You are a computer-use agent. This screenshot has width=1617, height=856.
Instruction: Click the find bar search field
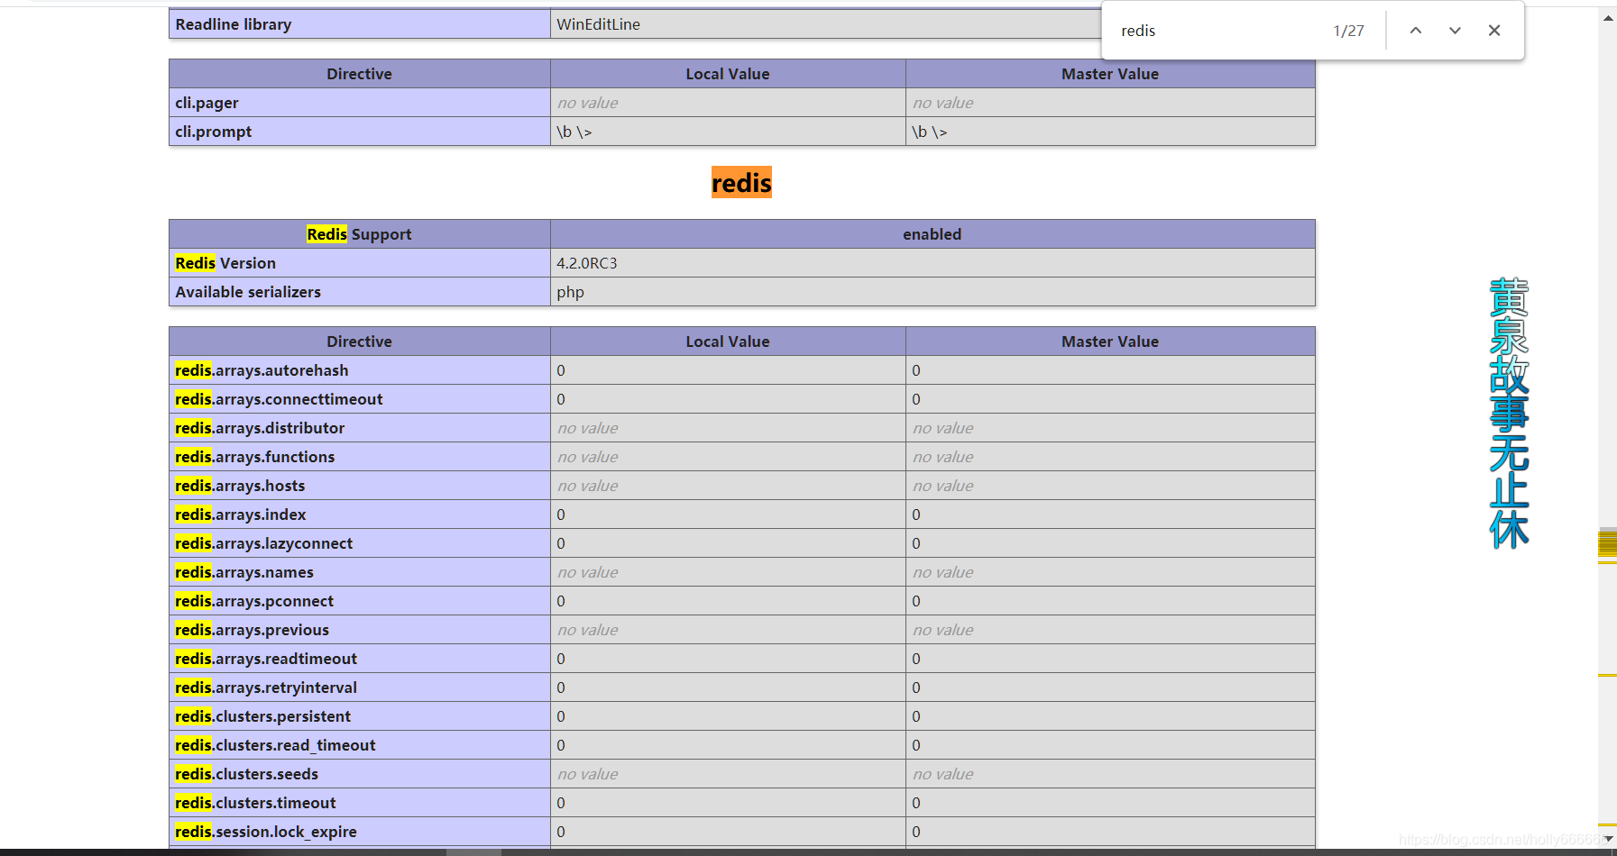click(1217, 31)
